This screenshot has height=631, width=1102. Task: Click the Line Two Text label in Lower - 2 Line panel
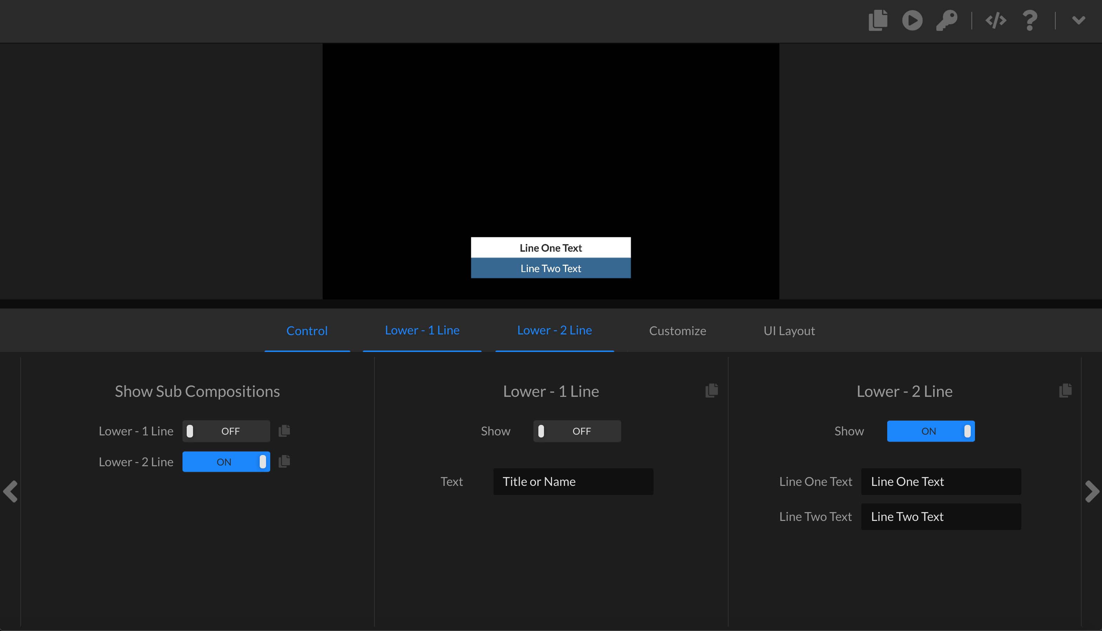tap(816, 517)
